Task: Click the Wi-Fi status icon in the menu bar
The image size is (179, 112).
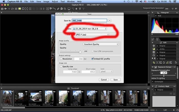Action: click(137, 2)
